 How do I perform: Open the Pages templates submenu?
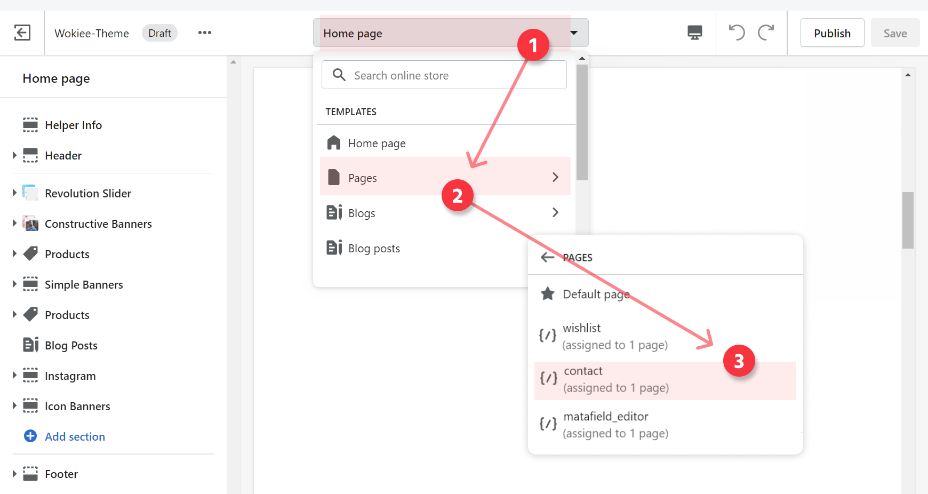445,178
